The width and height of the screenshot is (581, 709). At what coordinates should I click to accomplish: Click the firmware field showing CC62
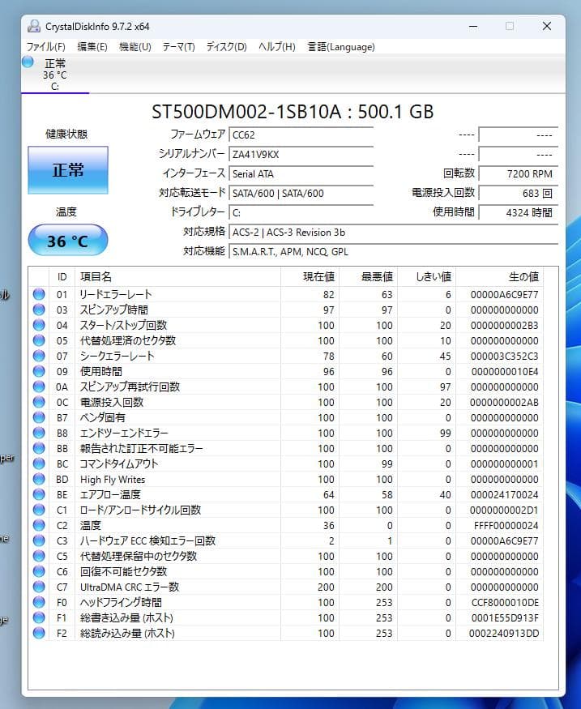pos(301,135)
